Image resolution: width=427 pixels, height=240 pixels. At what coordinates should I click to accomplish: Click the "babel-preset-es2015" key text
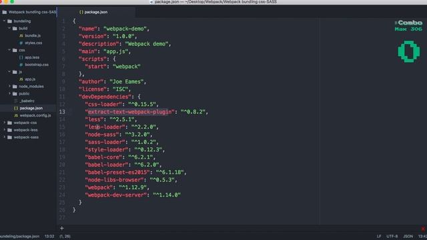[117, 172]
